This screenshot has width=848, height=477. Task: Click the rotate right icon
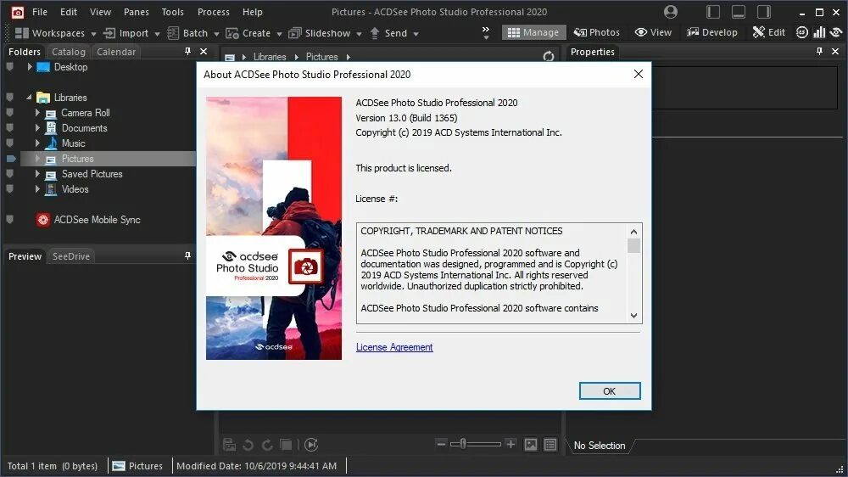(267, 445)
